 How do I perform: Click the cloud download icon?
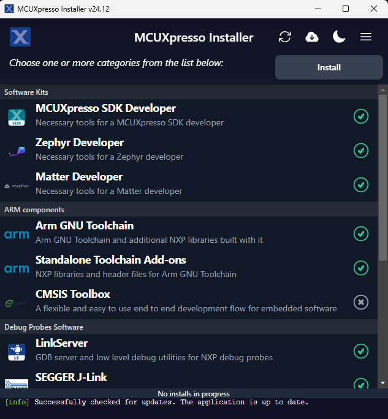click(311, 37)
